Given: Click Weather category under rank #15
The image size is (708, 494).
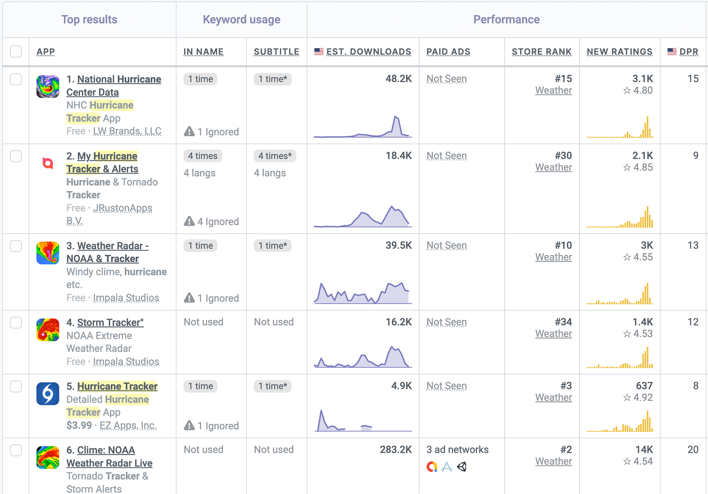Looking at the screenshot, I should 553,91.
